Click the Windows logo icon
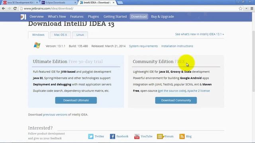This screenshot has width=255, height=143. point(37,45)
